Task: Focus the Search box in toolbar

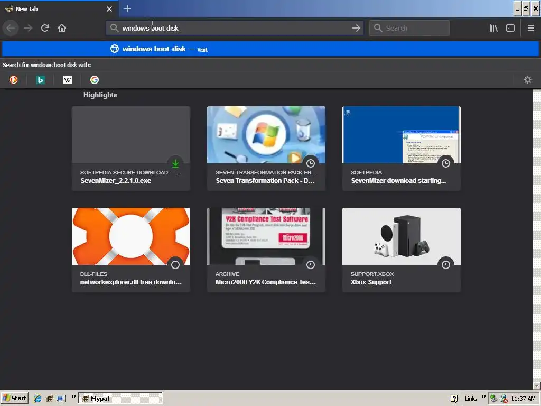Action: [x=409, y=28]
